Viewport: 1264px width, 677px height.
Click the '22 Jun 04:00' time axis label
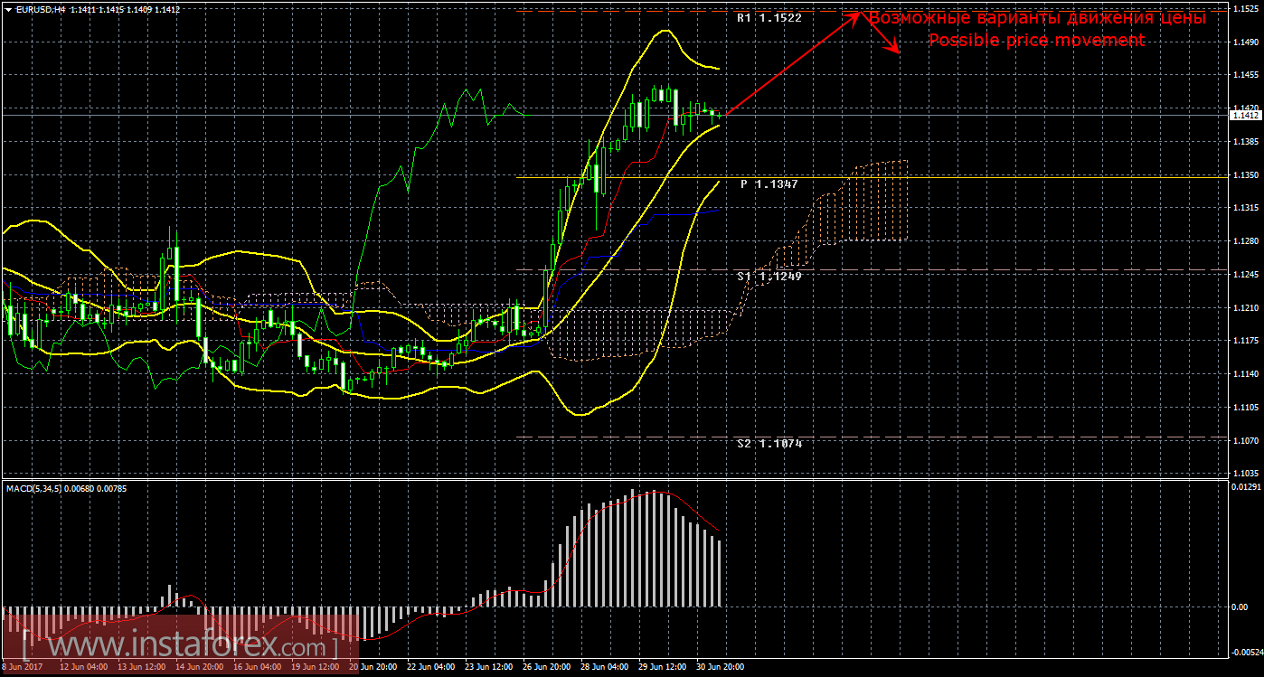point(431,668)
